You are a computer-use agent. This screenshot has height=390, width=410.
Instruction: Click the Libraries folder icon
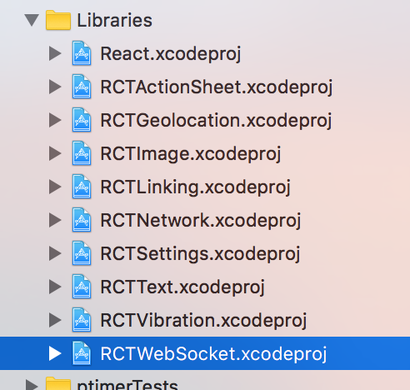[58, 20]
